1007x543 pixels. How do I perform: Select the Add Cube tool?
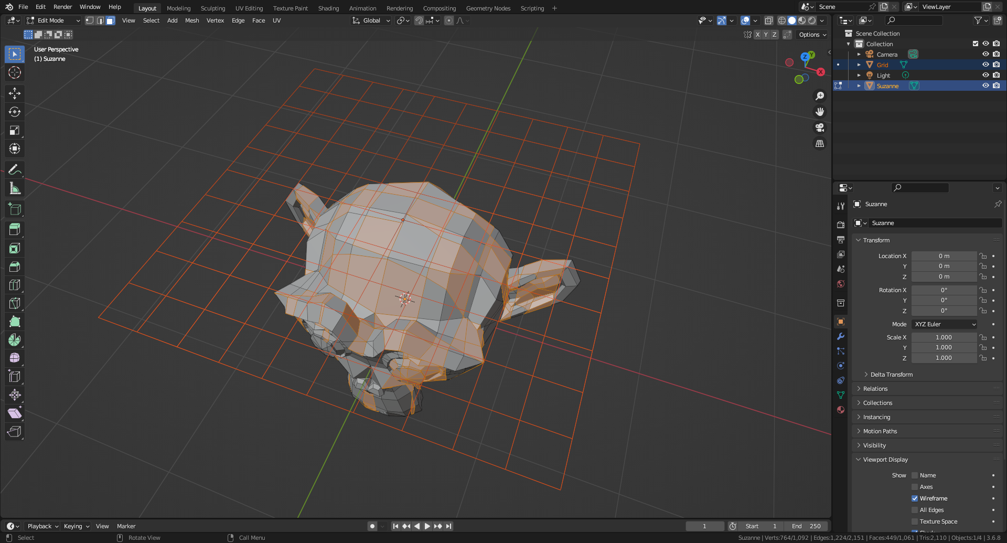click(15, 209)
